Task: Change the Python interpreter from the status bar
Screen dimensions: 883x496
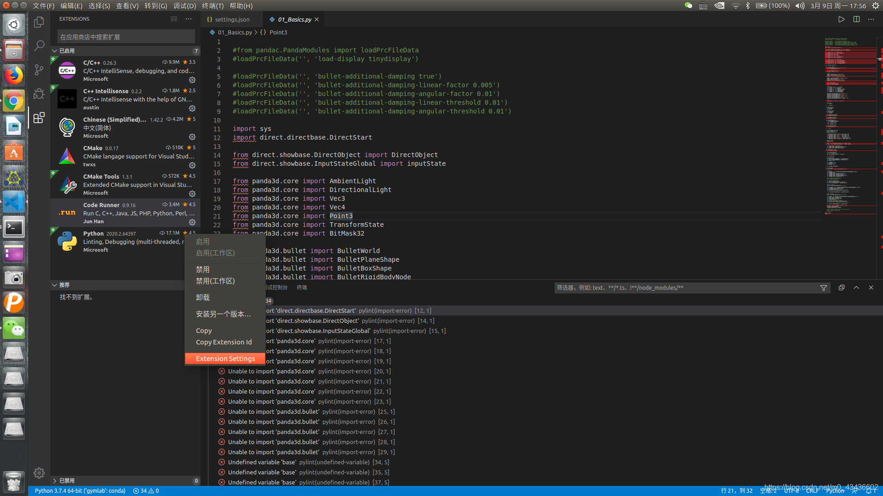Action: click(80, 490)
